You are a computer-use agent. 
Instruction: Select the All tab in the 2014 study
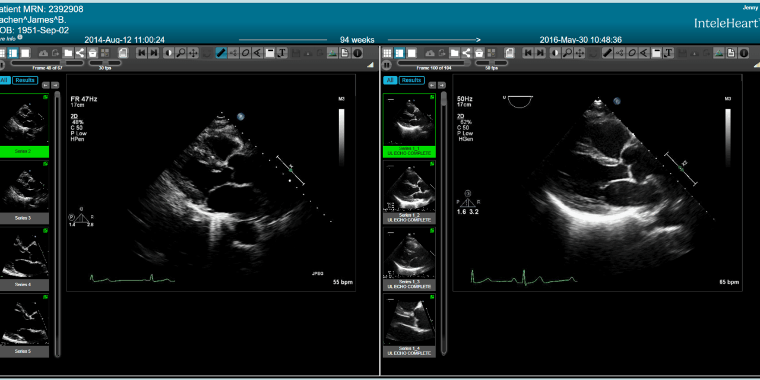(x=4, y=80)
